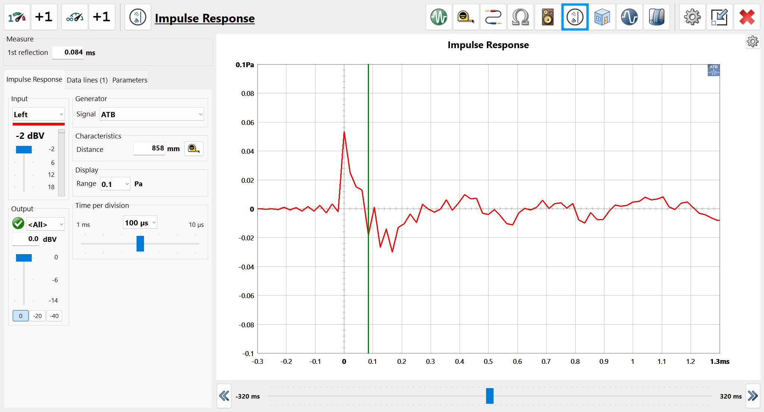Open the loudspeaker measurement tool
Screen dimensions: 764x412
tap(548, 17)
